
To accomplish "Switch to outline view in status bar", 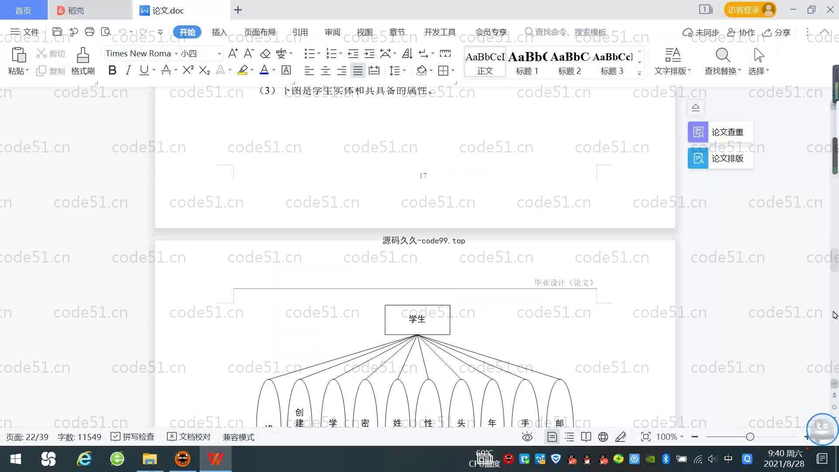I will pyautogui.click(x=569, y=437).
